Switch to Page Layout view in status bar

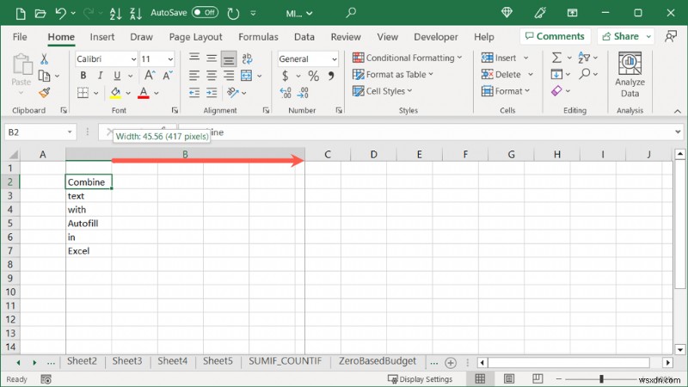[x=509, y=378]
